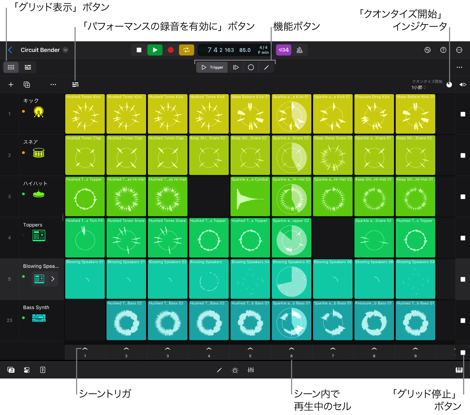Trigger the Pressure Drop Kick cell

click(374, 114)
